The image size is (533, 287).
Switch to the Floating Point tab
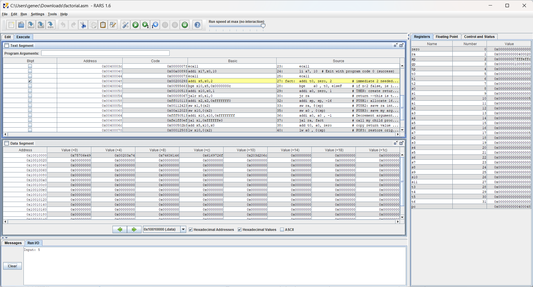click(x=447, y=37)
